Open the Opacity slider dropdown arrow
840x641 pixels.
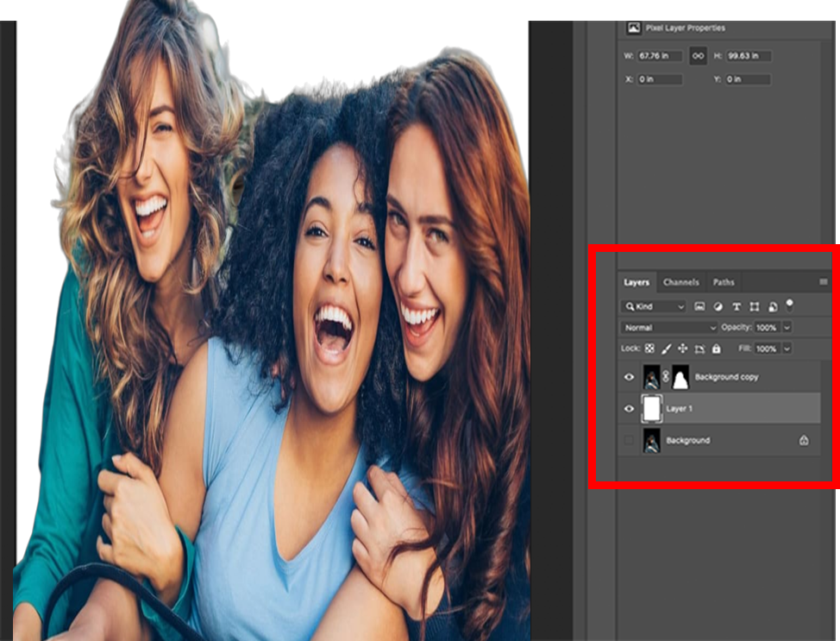787,328
